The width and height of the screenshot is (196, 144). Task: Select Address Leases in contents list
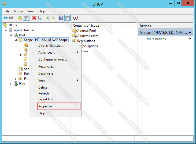[x=88, y=36]
